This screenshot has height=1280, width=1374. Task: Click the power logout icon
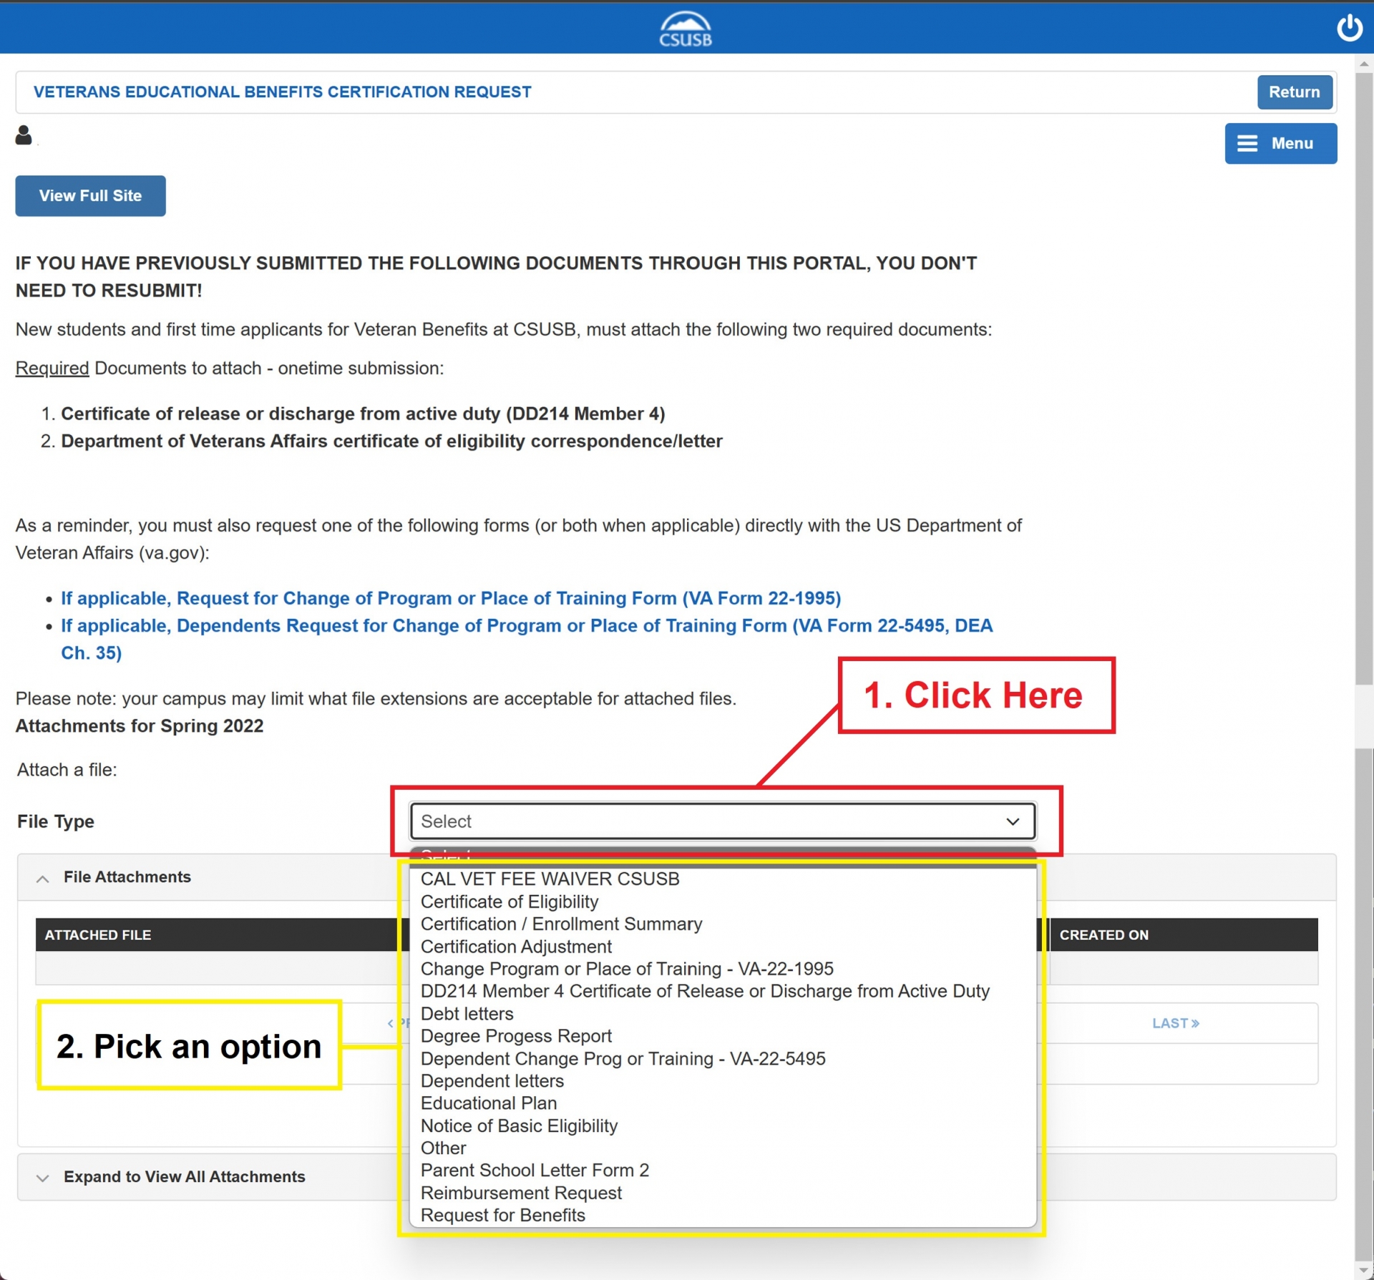[1349, 28]
